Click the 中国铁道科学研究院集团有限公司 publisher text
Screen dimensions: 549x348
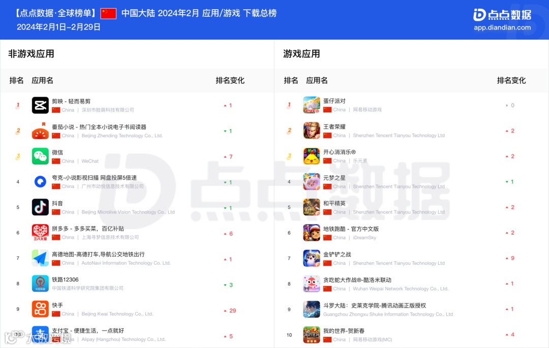[x=87, y=288]
